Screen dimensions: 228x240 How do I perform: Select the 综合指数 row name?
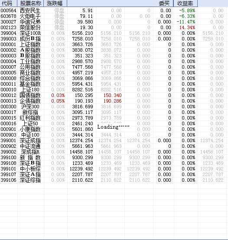click(x=30, y=79)
